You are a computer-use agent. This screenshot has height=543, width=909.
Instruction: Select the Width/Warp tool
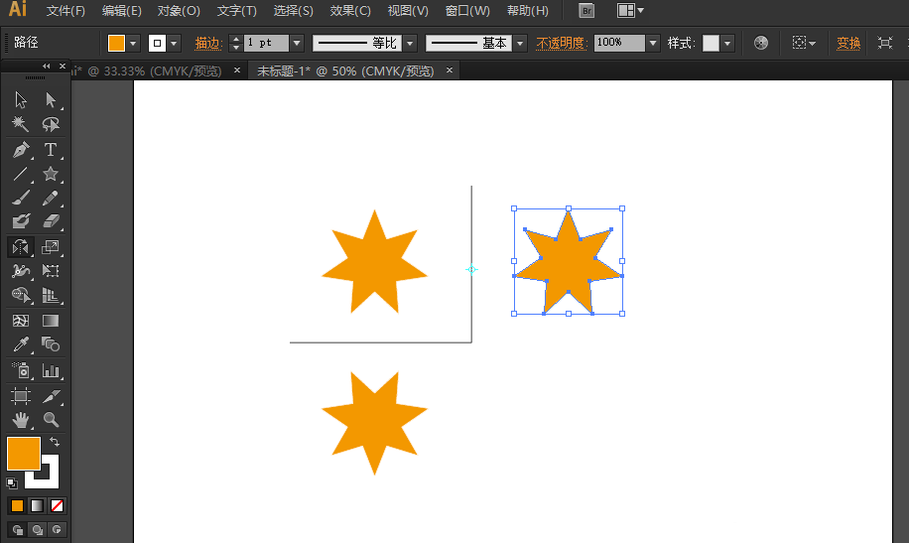21,271
